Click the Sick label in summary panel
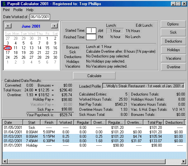188x166 pixels. [x=73, y=52]
